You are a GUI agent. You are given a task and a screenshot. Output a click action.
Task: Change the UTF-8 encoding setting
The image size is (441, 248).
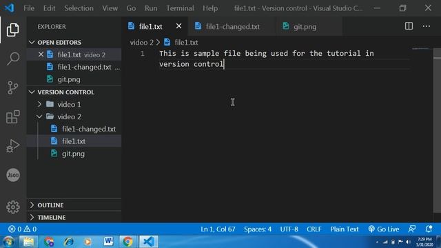[289, 229]
